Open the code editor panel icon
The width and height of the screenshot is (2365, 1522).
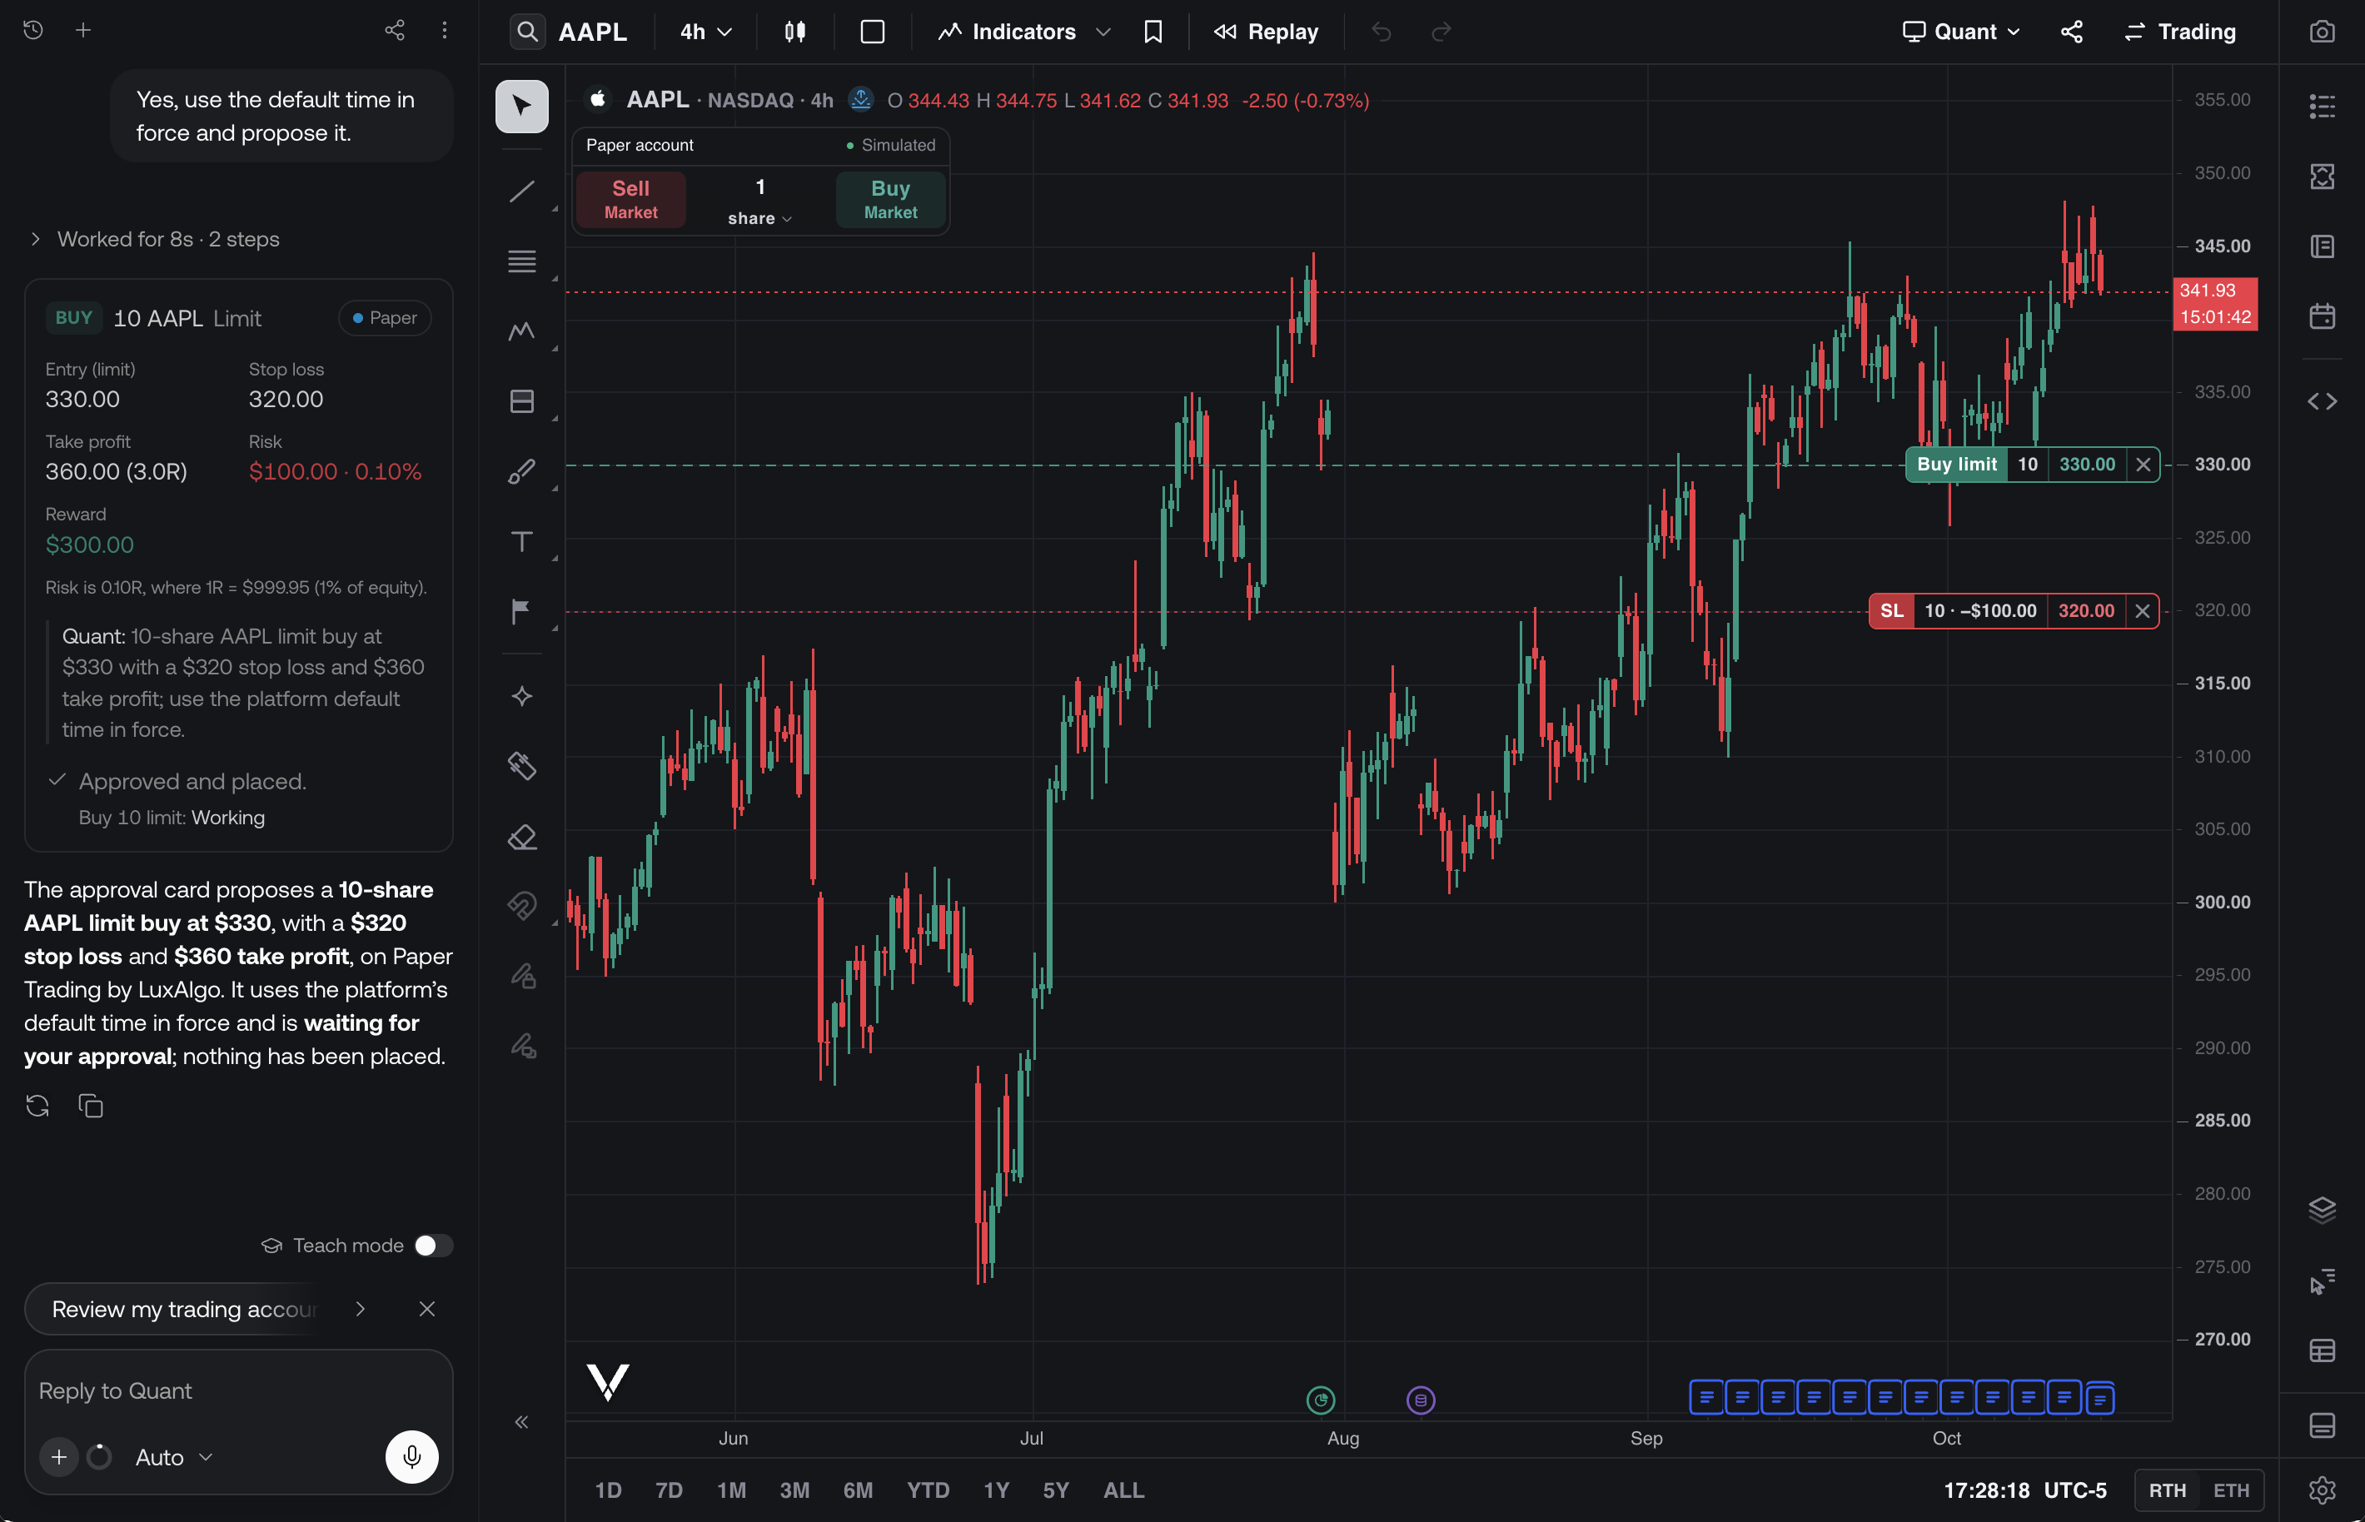click(x=2322, y=401)
